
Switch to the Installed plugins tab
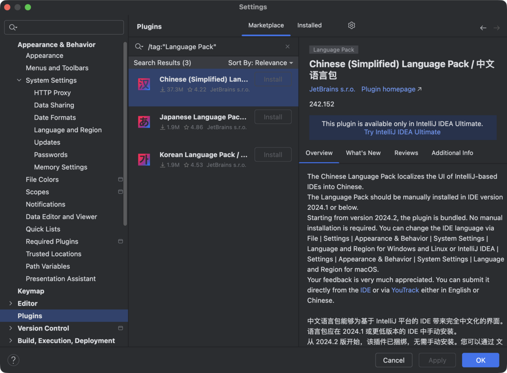309,25
